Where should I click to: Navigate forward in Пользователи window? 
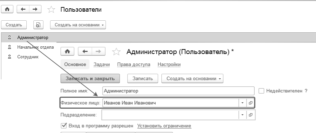35,9
